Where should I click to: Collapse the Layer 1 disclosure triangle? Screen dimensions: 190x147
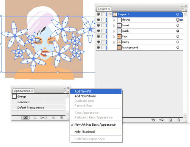[110, 14]
